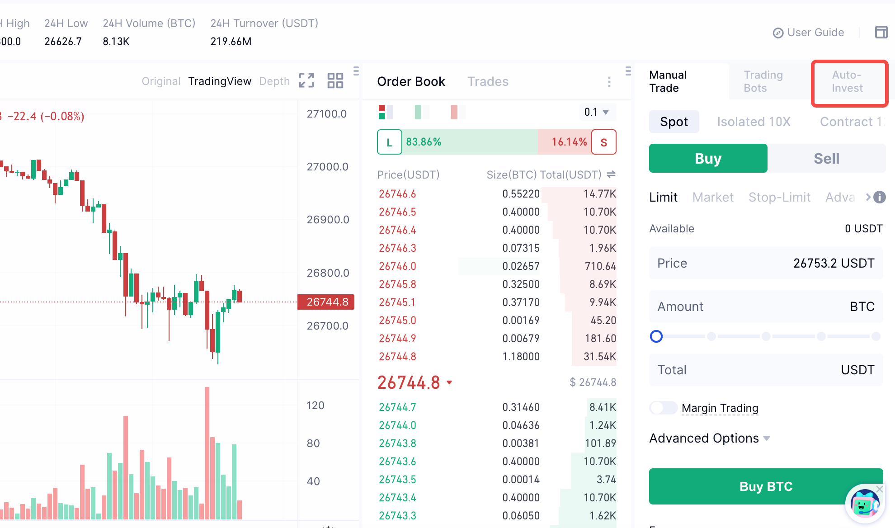This screenshot has width=895, height=528.
Task: Open the User Guide link
Action: point(808,33)
